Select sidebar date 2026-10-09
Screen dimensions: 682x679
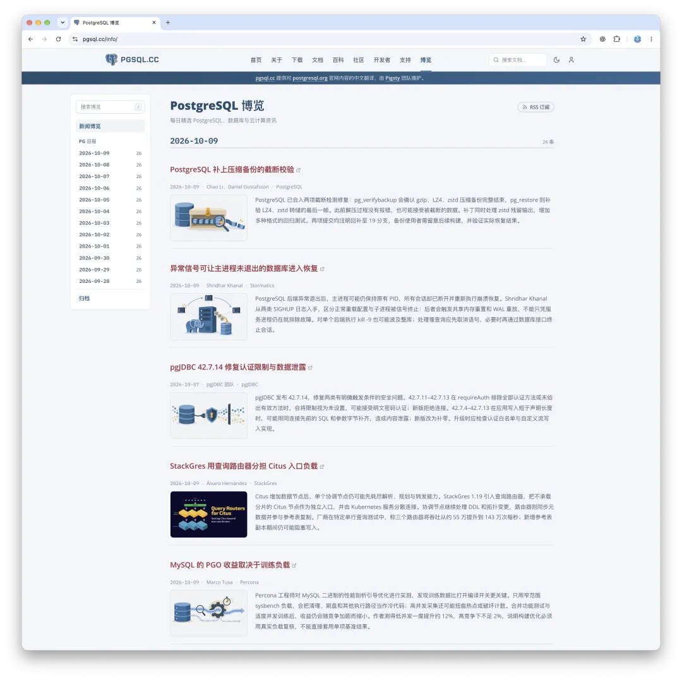110,153
